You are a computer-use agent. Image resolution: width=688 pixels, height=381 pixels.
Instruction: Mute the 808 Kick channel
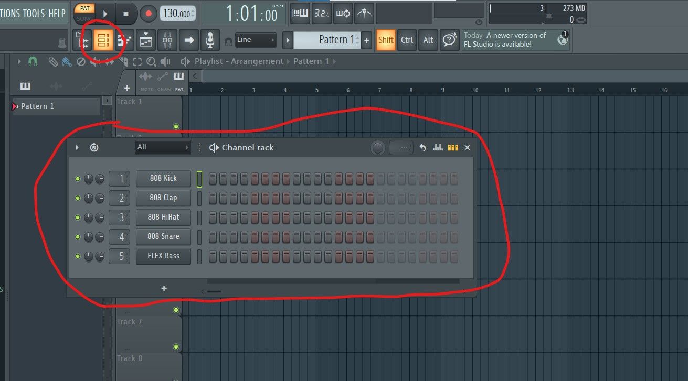(78, 179)
